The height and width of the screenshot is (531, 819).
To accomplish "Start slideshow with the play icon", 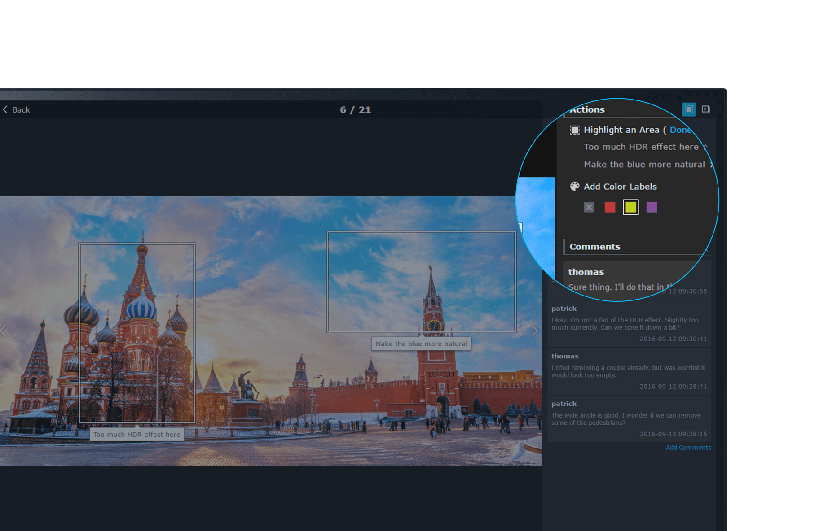I will (705, 109).
